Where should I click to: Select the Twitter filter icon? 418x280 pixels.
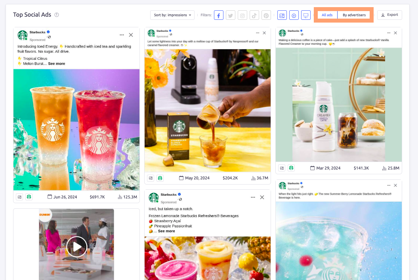pos(230,15)
